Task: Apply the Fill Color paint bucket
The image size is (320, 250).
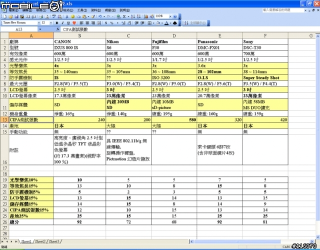Action: click(158, 23)
